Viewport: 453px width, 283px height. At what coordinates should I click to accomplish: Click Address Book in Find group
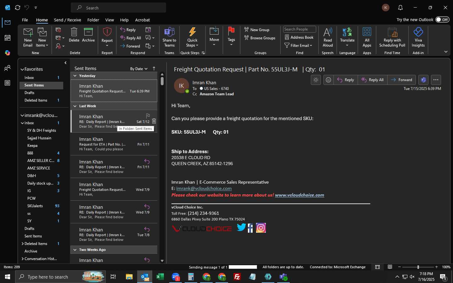click(x=299, y=37)
